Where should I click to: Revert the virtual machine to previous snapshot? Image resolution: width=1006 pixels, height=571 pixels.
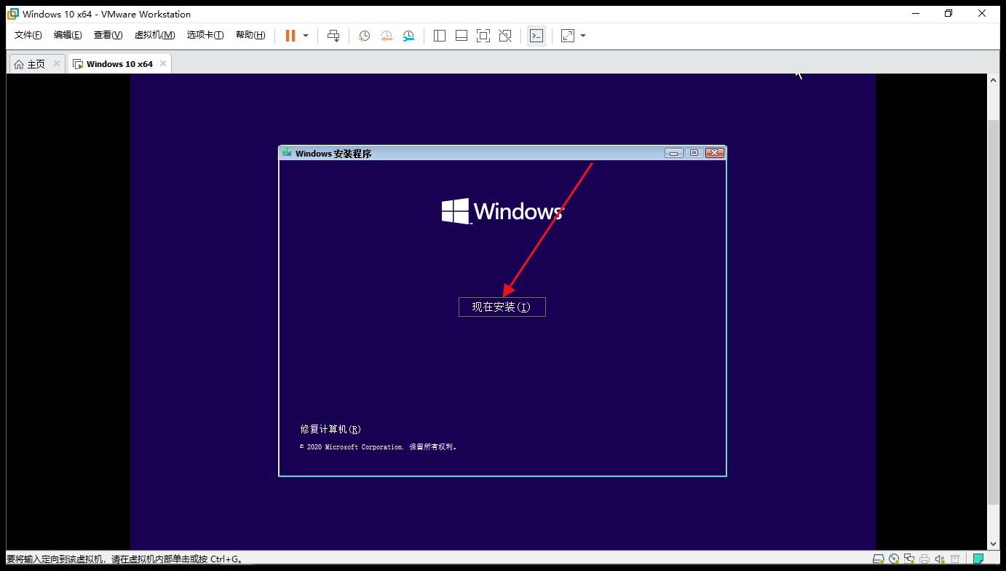click(x=387, y=36)
